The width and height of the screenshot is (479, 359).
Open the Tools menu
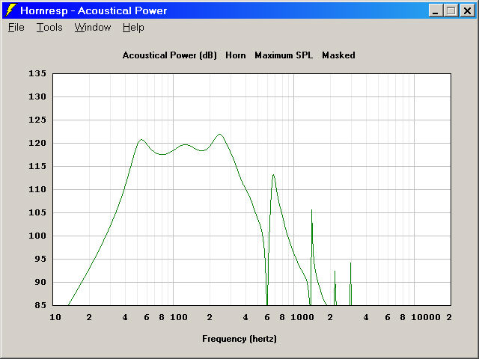(49, 28)
